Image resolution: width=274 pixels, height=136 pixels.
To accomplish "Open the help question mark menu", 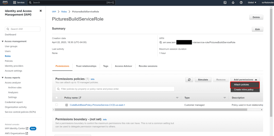I will [241, 3].
